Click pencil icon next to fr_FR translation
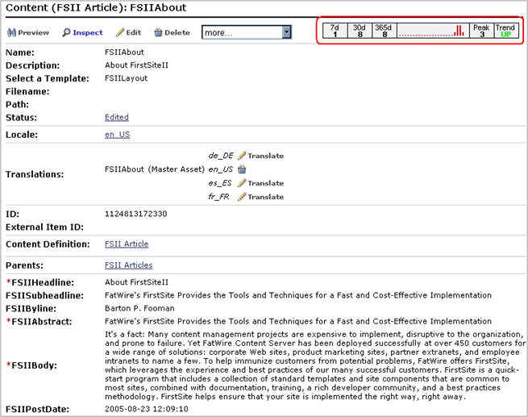Screen dimensions: 528x417 pos(242,197)
